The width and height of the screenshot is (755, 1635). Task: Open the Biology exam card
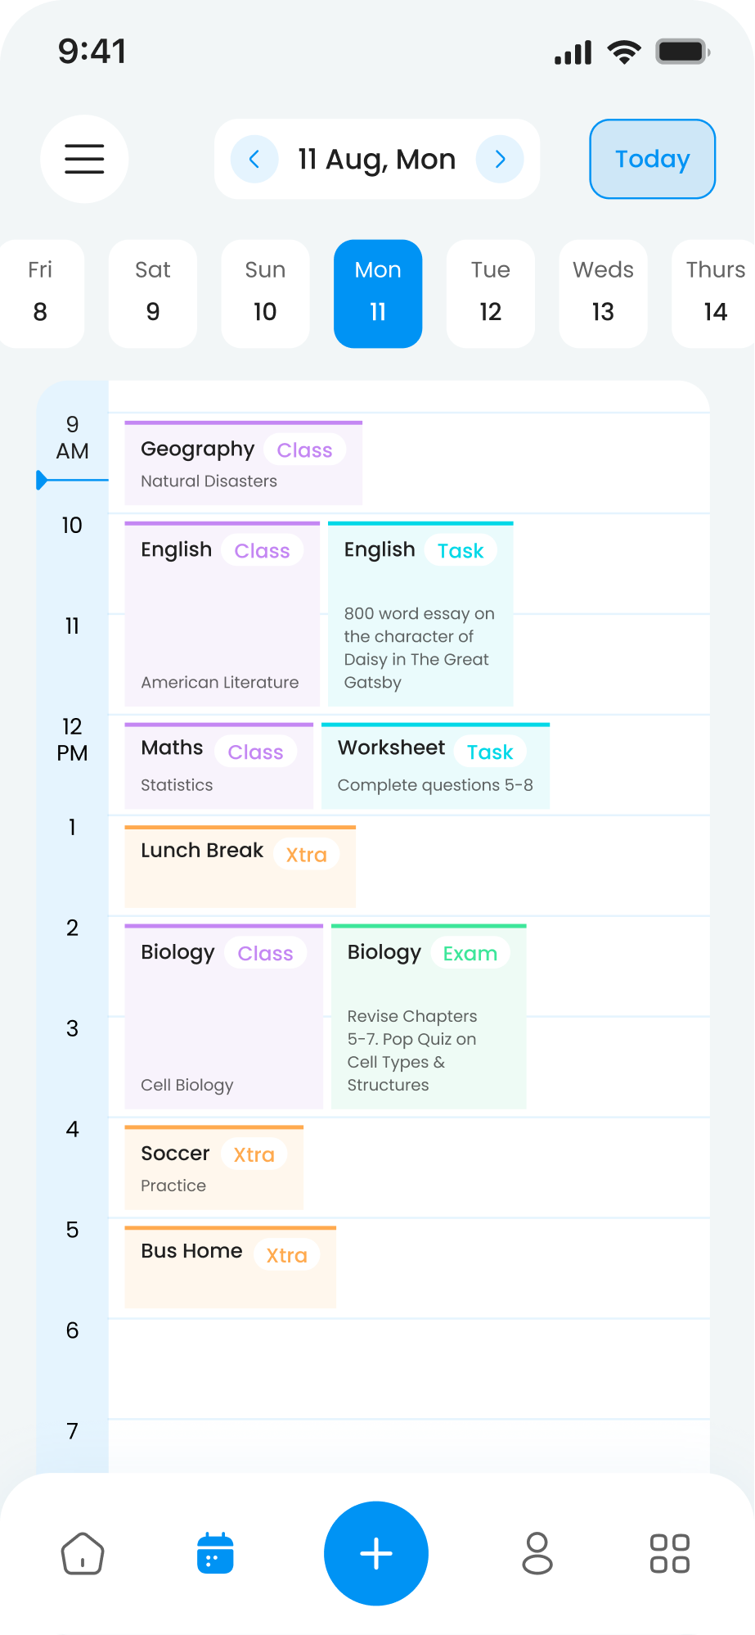(429, 1017)
